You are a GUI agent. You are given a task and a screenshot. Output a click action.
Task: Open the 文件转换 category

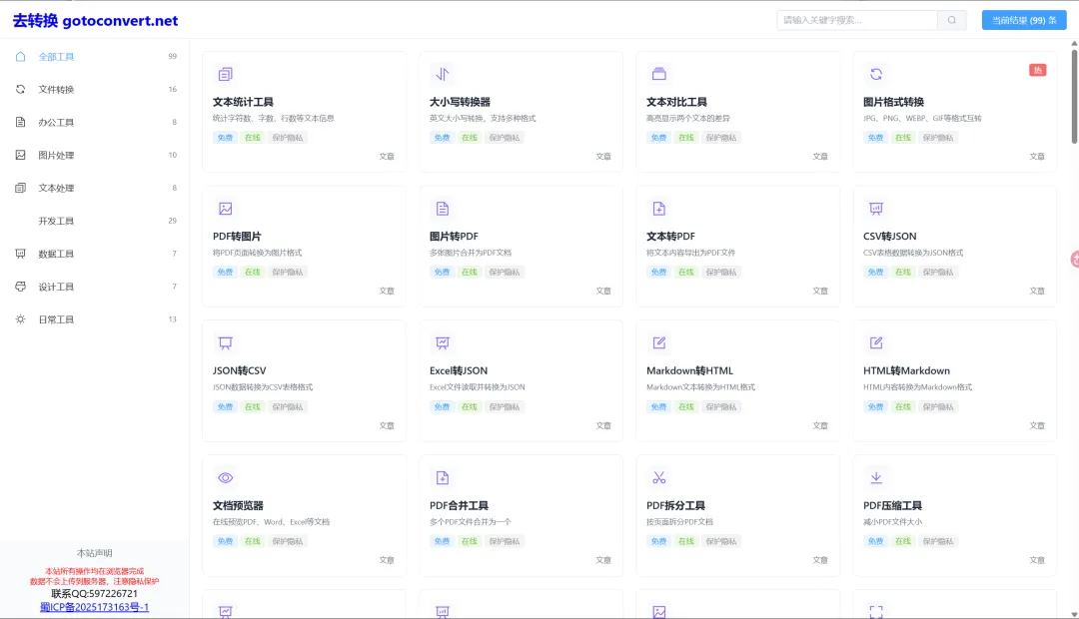coord(95,90)
